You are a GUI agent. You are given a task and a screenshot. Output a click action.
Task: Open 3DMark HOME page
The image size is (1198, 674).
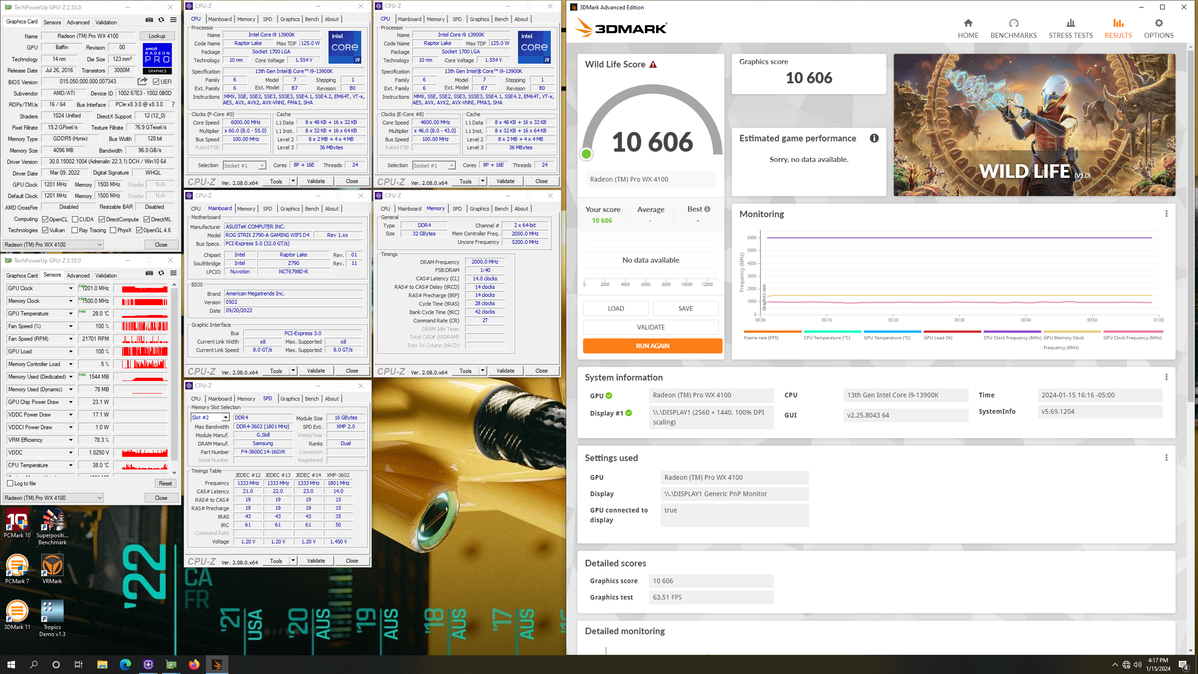coord(968,29)
